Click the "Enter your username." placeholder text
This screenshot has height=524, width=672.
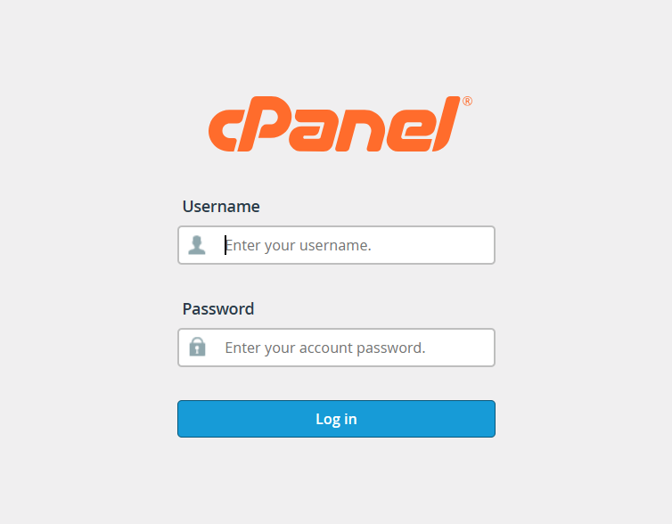[x=299, y=245]
